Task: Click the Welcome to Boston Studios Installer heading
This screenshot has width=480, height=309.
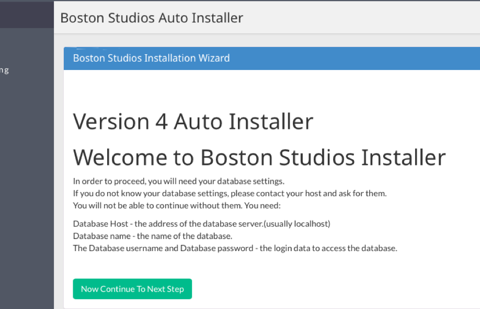Action: (x=259, y=157)
